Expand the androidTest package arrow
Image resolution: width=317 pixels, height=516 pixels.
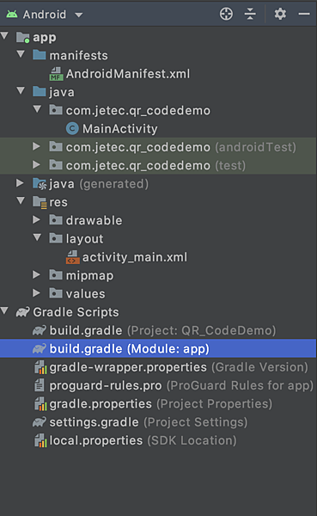pos(36,146)
